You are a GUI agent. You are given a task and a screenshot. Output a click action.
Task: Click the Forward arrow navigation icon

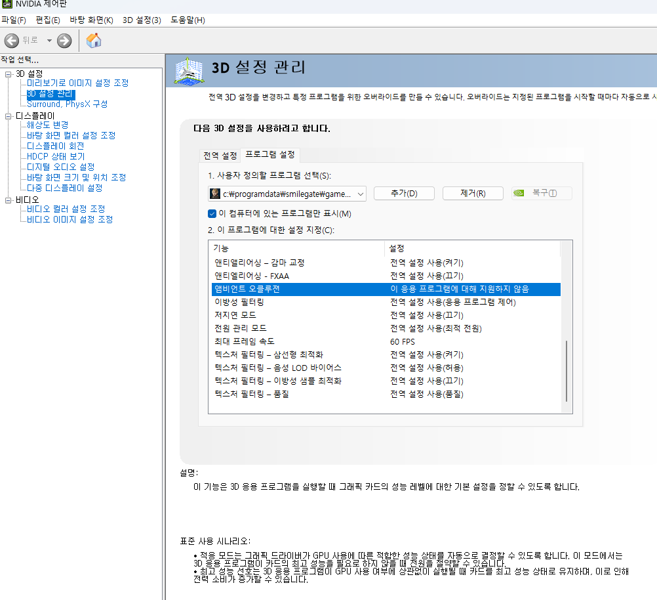click(64, 41)
